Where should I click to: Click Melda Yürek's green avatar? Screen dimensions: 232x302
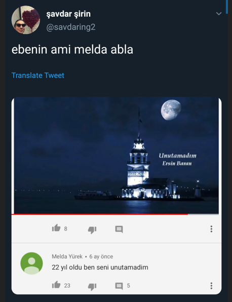point(31,263)
